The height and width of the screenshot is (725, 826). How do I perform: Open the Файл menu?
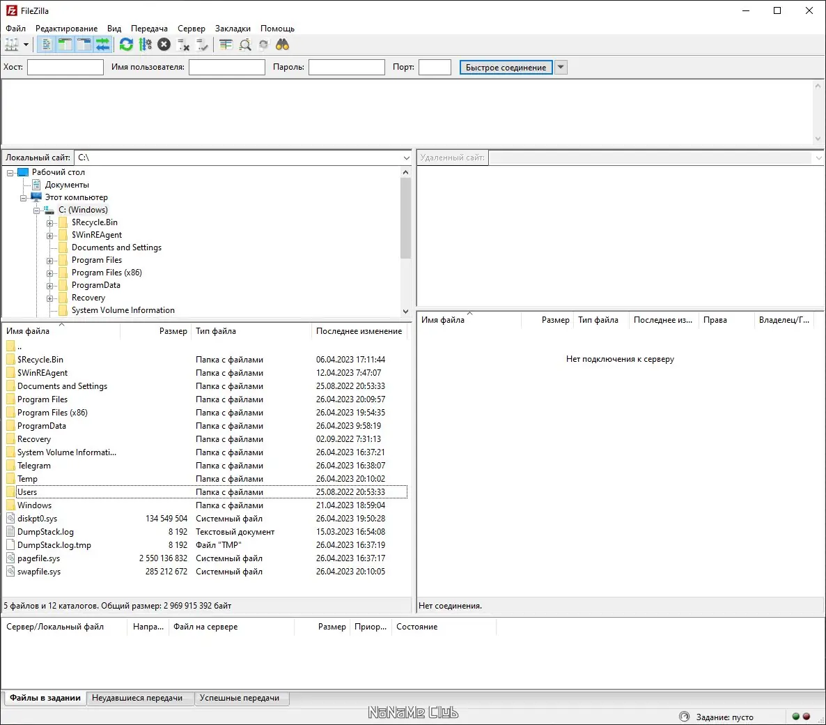coord(16,29)
